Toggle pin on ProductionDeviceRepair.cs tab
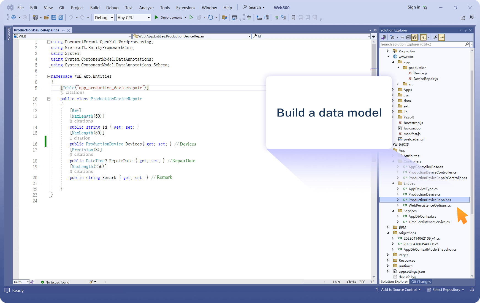The image size is (480, 303). 63,30
